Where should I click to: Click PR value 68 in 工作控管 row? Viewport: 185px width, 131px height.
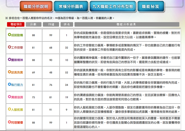tap(51, 47)
